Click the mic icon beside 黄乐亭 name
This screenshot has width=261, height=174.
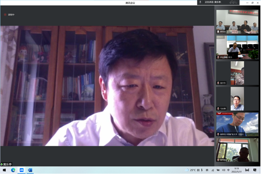2,164
